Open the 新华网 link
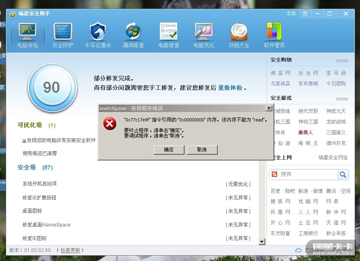The image size is (360, 261). point(336,212)
